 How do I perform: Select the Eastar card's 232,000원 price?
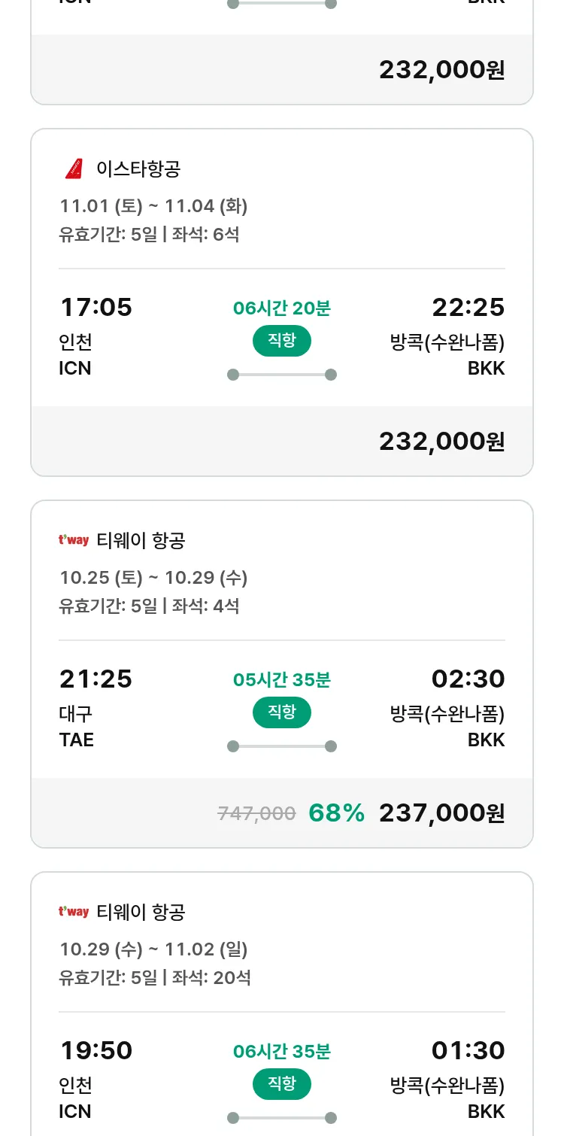441,441
